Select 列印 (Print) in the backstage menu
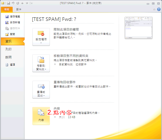 [x=8, y=49]
